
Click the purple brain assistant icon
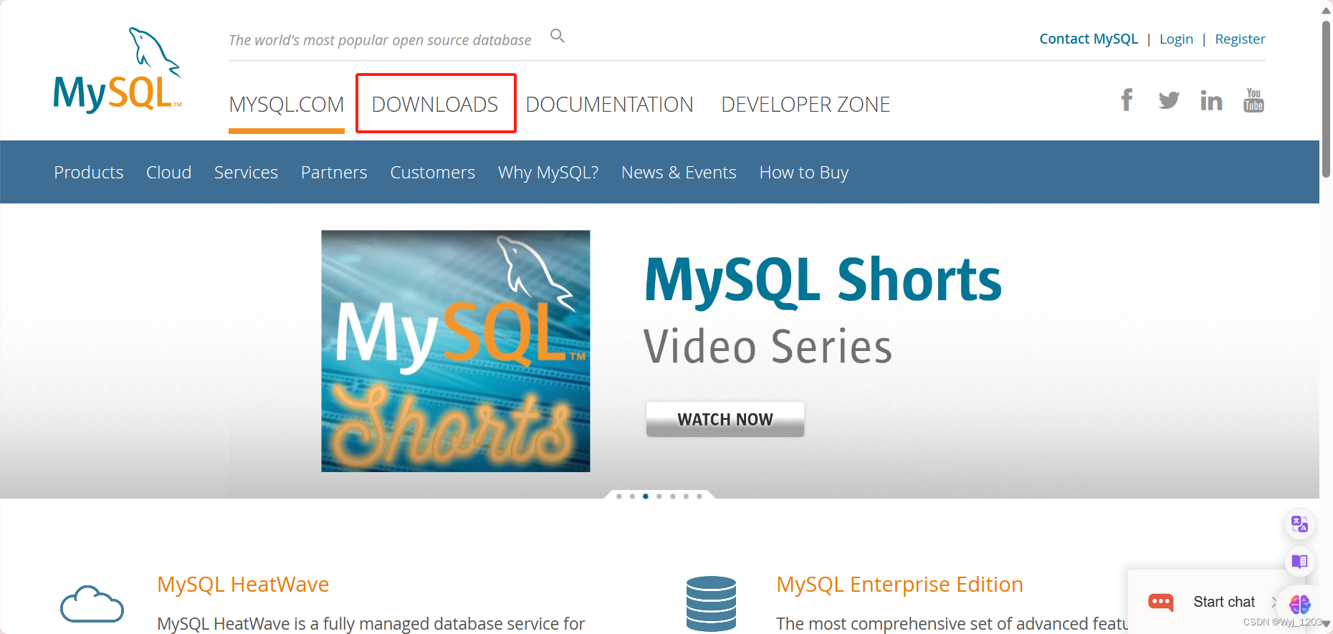click(x=1300, y=604)
